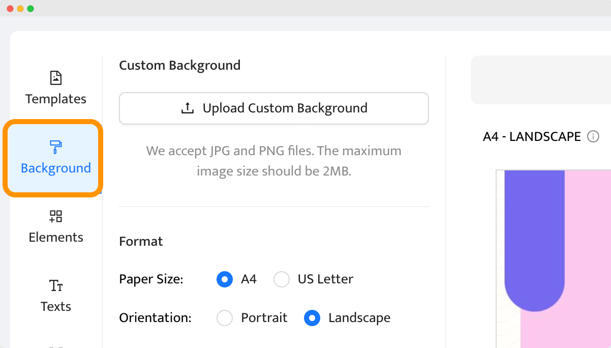The width and height of the screenshot is (611, 348).
Task: Switch orientation to Portrait
Action: tap(225, 318)
